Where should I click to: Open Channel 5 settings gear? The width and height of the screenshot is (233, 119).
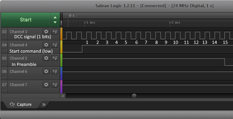[46, 58]
